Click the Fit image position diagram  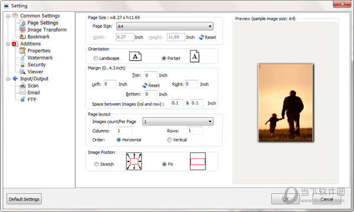coord(198,161)
